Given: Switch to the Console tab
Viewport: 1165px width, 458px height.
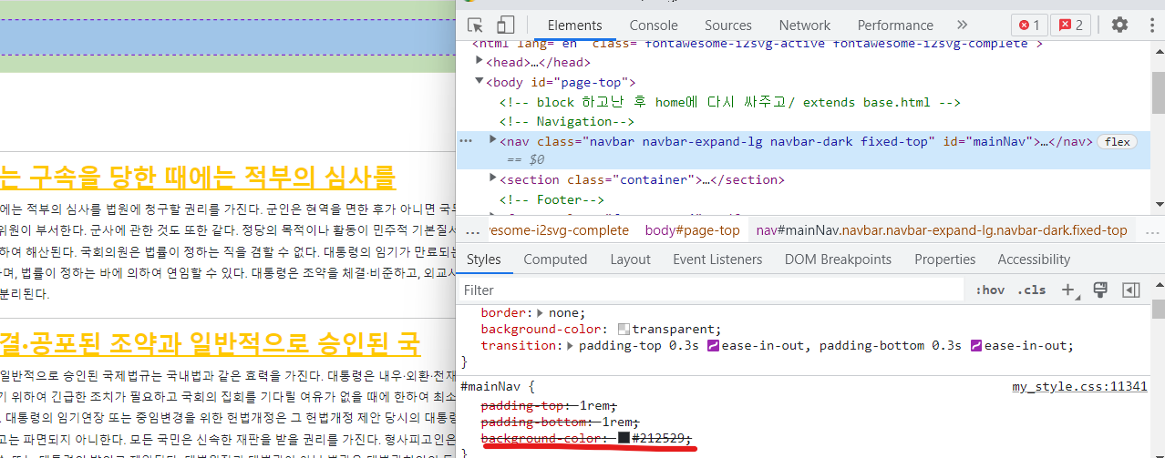Looking at the screenshot, I should tap(654, 25).
